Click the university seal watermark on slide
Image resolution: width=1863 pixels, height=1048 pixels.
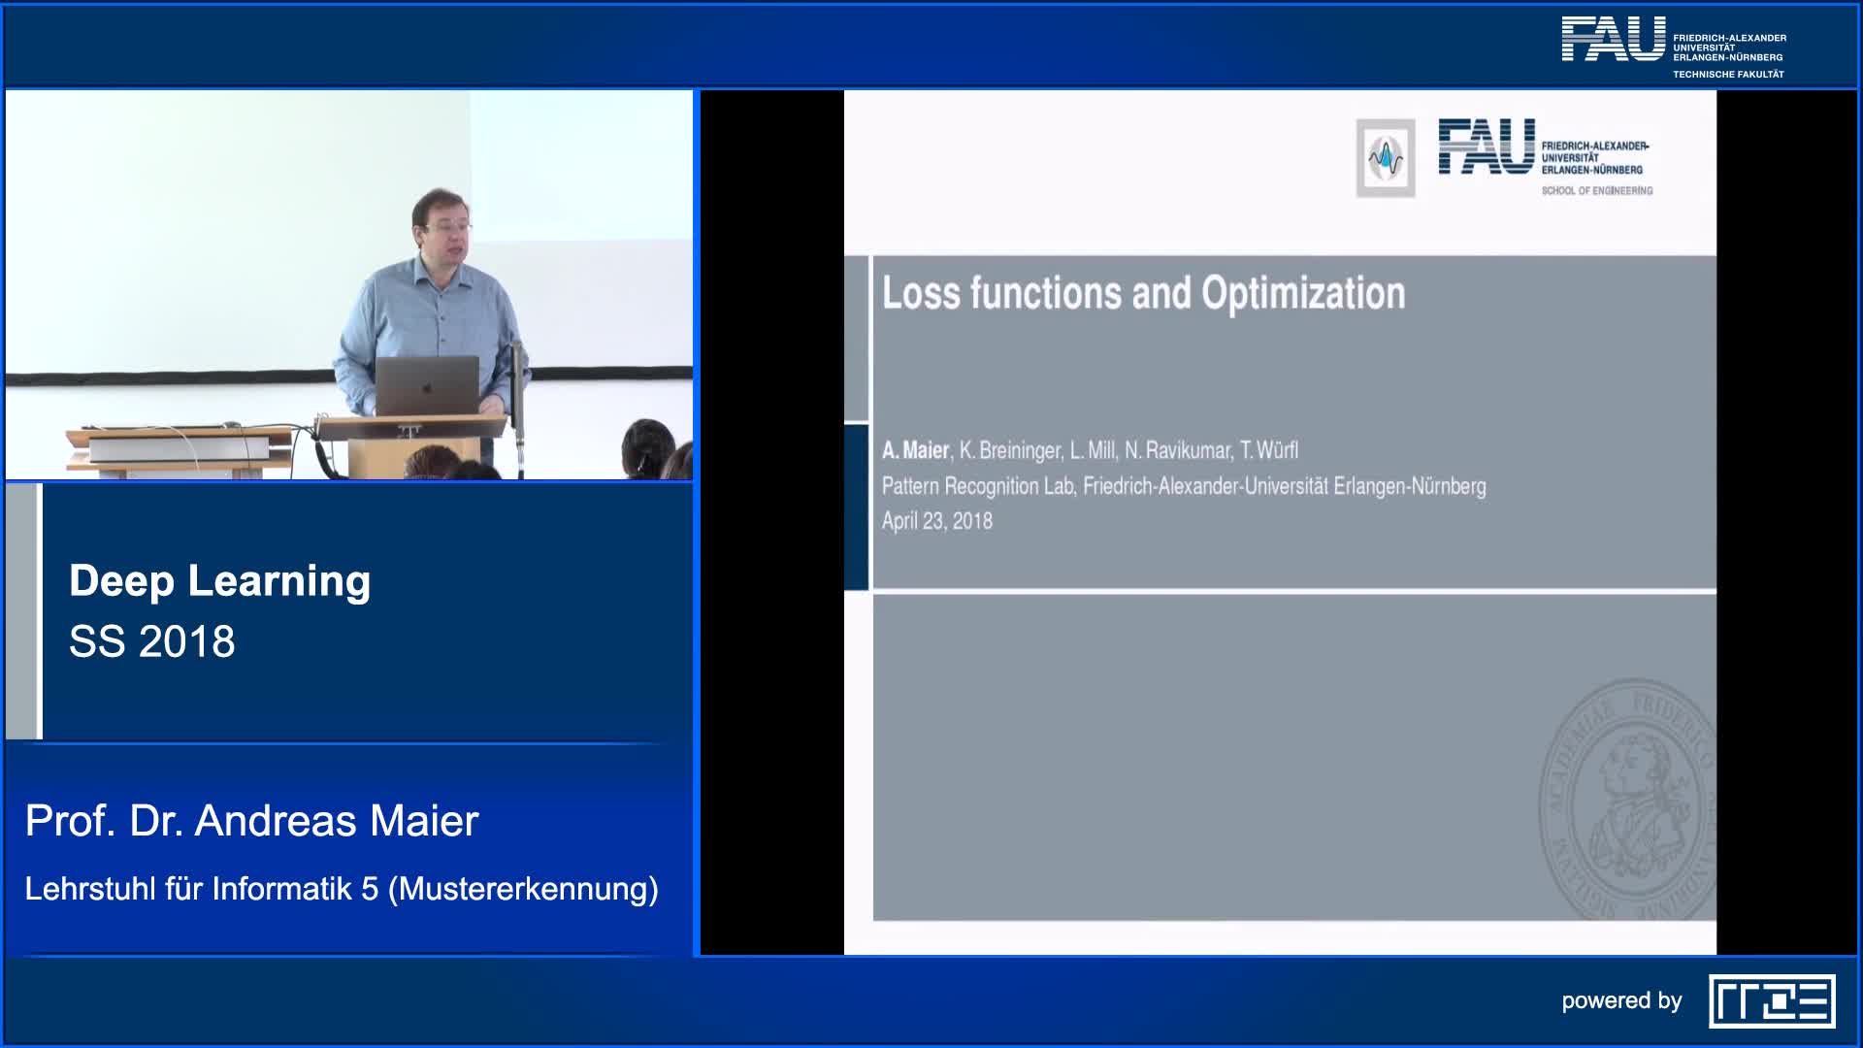tap(1628, 800)
